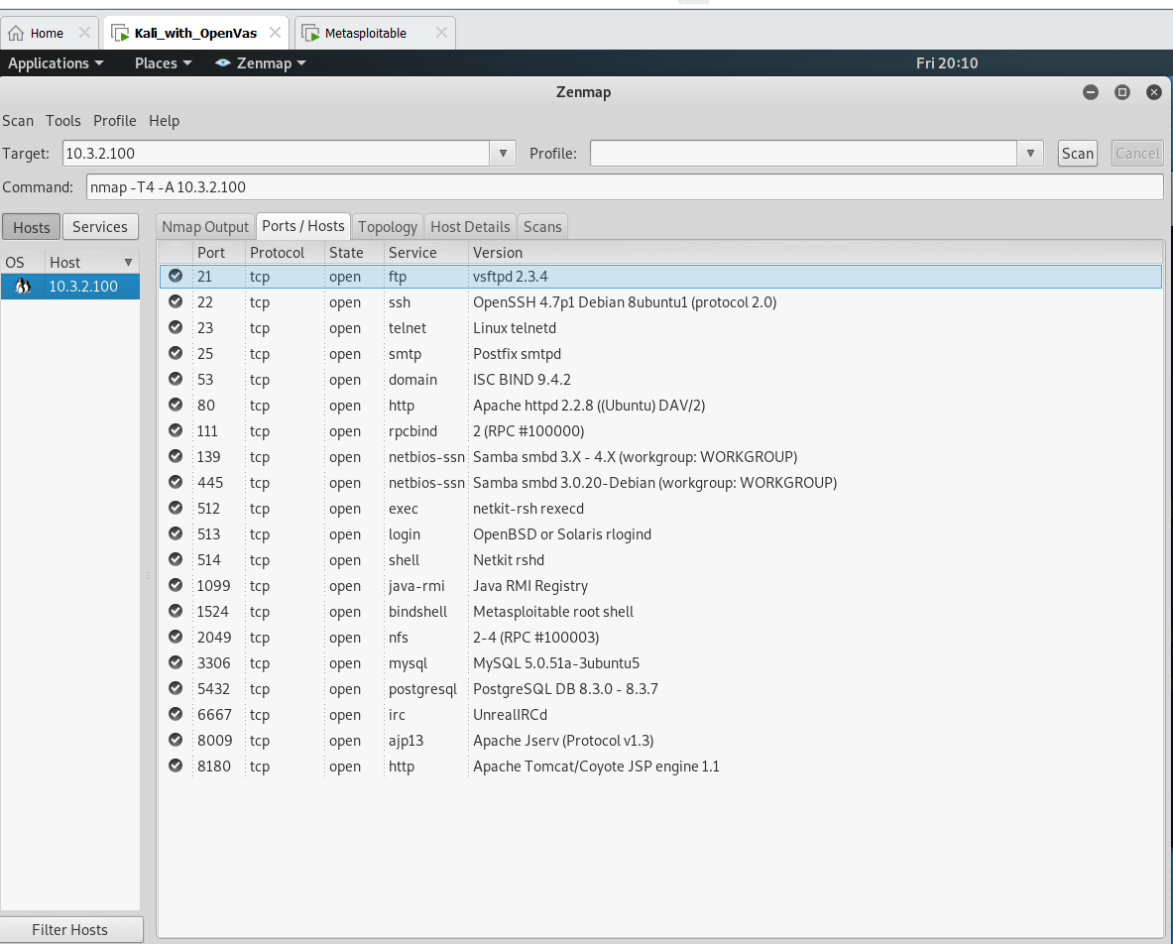Viewport: 1173px width, 944px height.
Task: Click the Zenmap eye icon in top bar
Action: point(223,63)
